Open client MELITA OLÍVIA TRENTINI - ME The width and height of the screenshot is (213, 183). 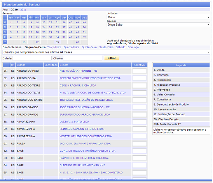point(79,71)
